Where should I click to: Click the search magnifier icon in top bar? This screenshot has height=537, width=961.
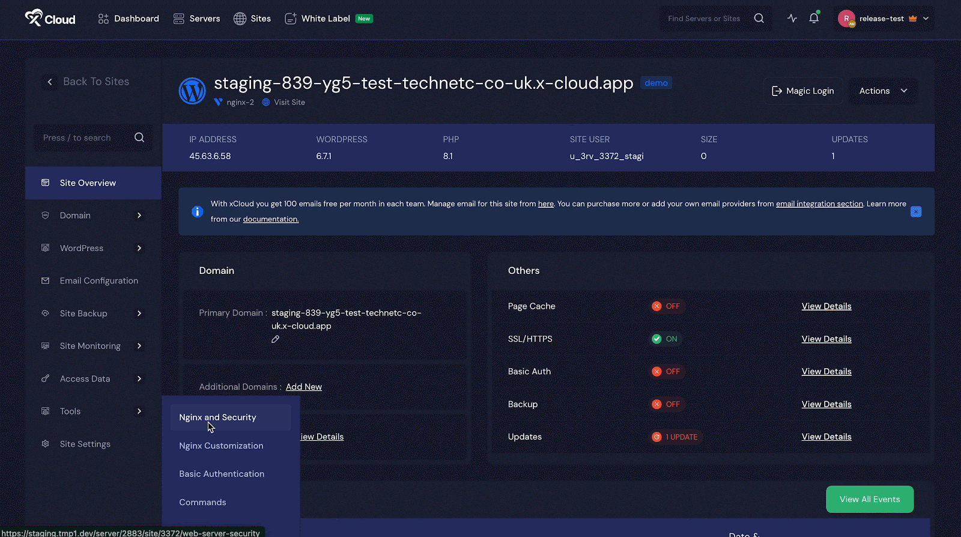[x=759, y=18]
